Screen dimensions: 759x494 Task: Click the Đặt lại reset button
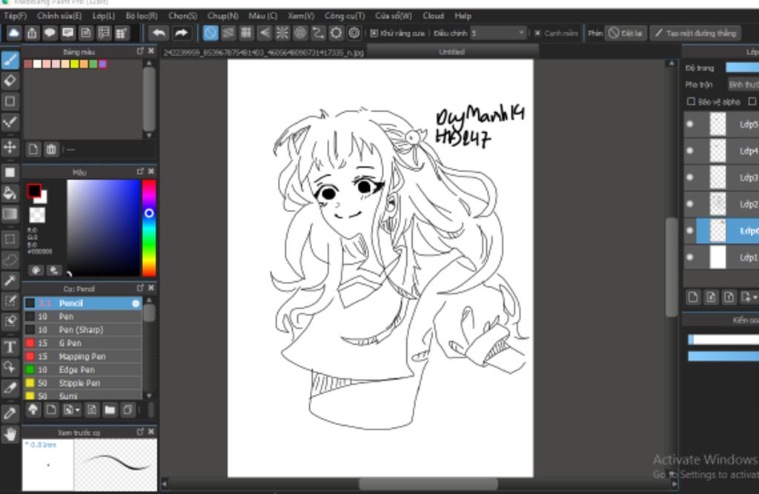coord(626,33)
